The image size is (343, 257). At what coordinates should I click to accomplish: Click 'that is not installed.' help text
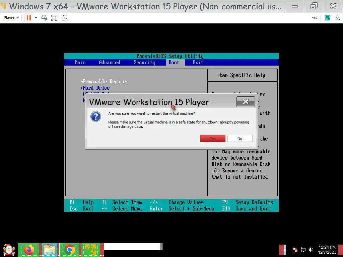(241, 177)
